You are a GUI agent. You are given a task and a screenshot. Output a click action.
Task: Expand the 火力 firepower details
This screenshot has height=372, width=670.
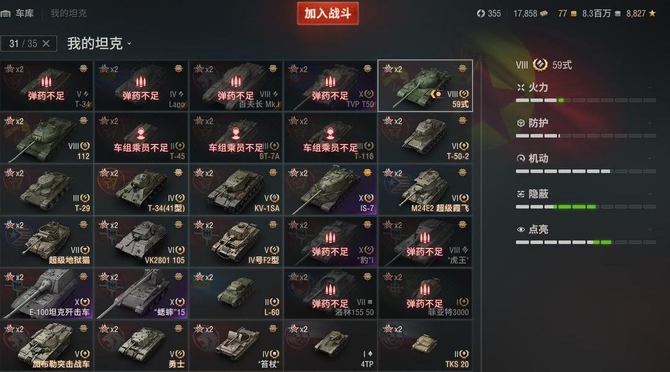coord(650,87)
